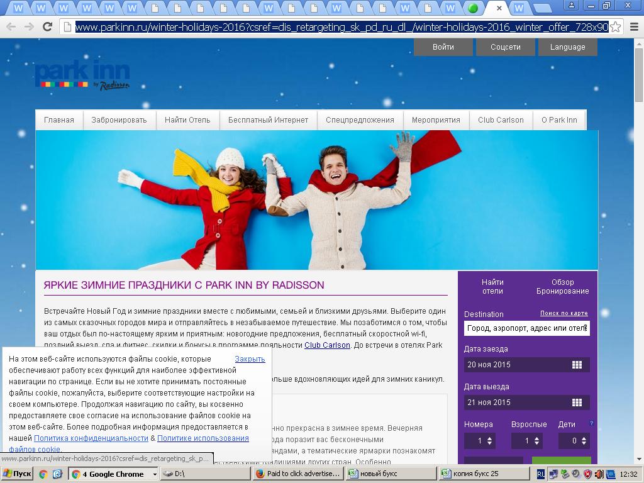Viewport: 644px width, 483px height.
Task: Open the О Park Inn menu item
Action: point(559,120)
